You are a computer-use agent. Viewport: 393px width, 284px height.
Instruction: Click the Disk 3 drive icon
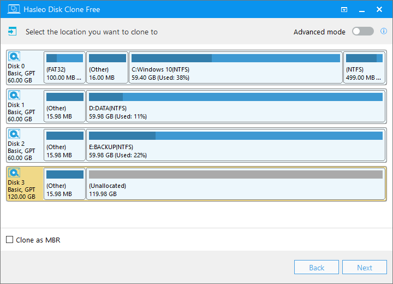(x=14, y=173)
